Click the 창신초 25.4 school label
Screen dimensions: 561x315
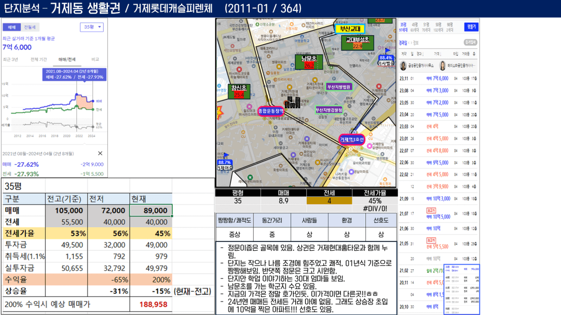point(239,91)
